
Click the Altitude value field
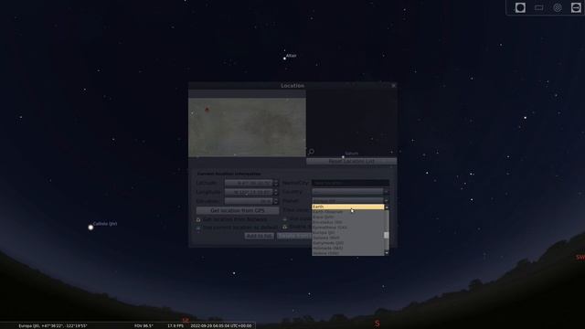tap(249, 201)
